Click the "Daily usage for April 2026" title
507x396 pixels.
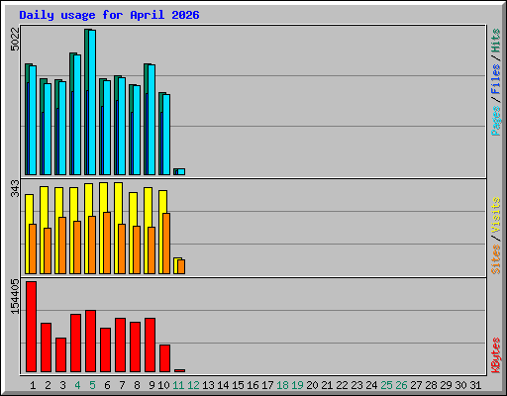tap(109, 15)
